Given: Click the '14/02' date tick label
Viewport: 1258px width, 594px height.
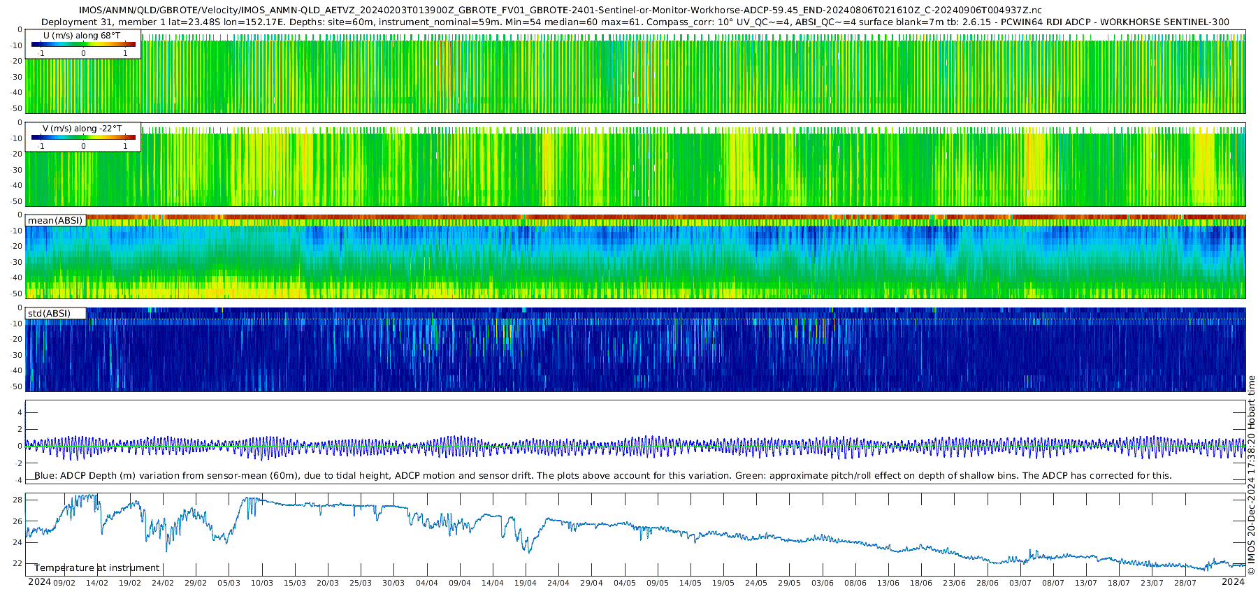Looking at the screenshot, I should click(x=97, y=583).
